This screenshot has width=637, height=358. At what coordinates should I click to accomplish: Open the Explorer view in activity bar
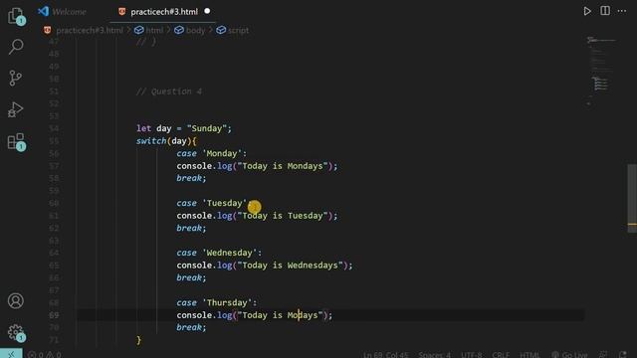click(x=16, y=16)
